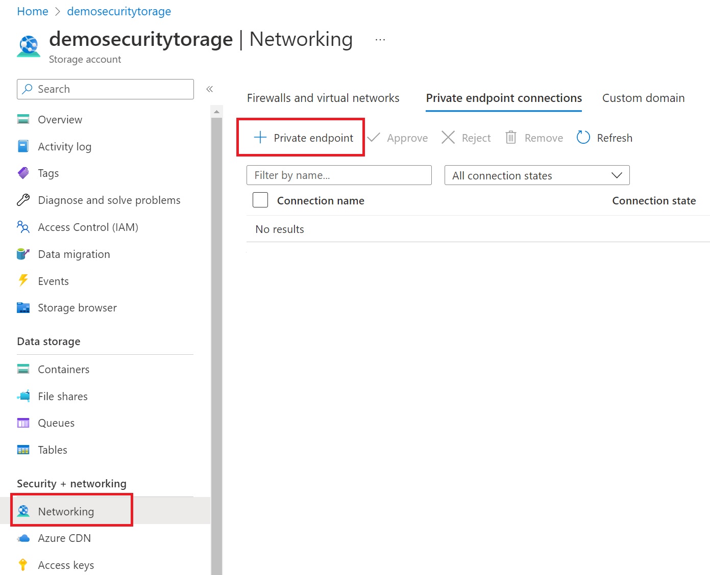Open Diagnose and solve problems wrench icon

coord(23,200)
